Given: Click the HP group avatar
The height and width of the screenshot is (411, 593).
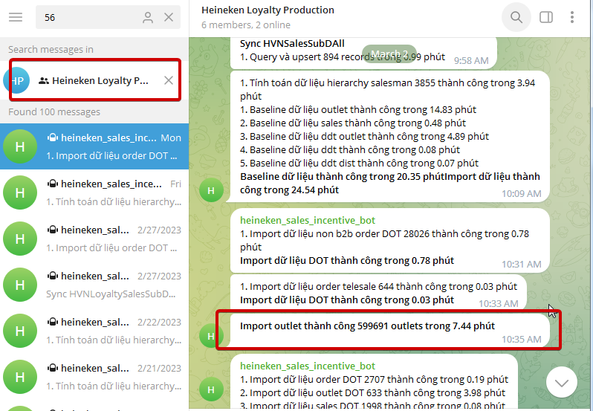Looking at the screenshot, I should pyautogui.click(x=16, y=80).
